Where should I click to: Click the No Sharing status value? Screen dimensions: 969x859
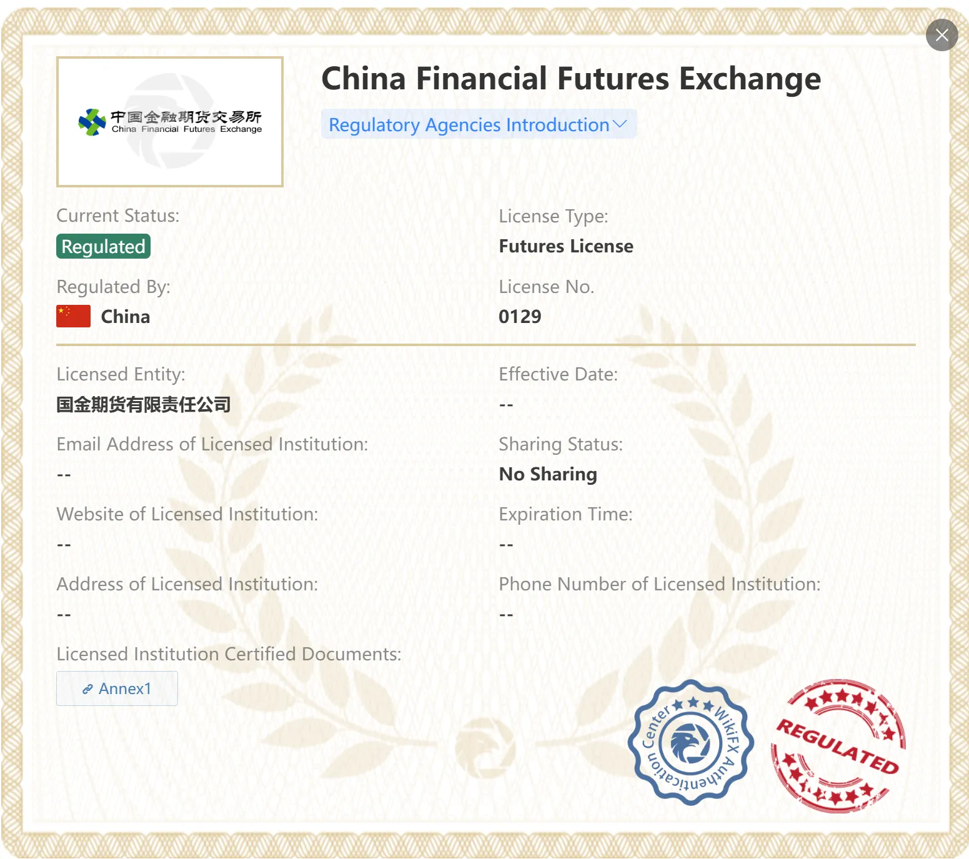548,474
